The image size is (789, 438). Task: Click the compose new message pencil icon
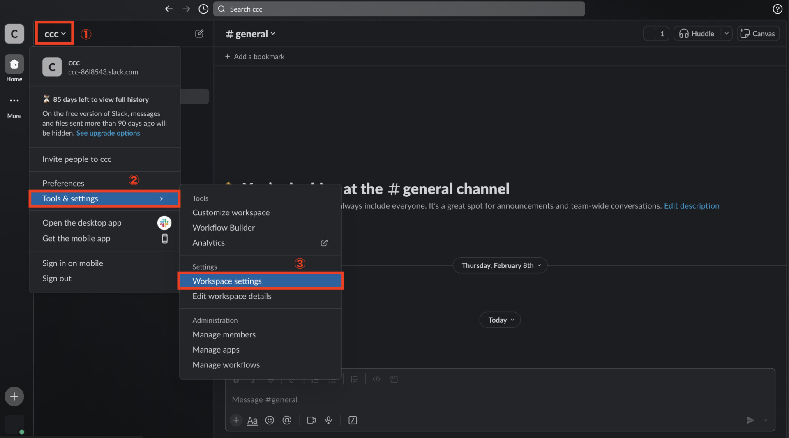point(199,34)
